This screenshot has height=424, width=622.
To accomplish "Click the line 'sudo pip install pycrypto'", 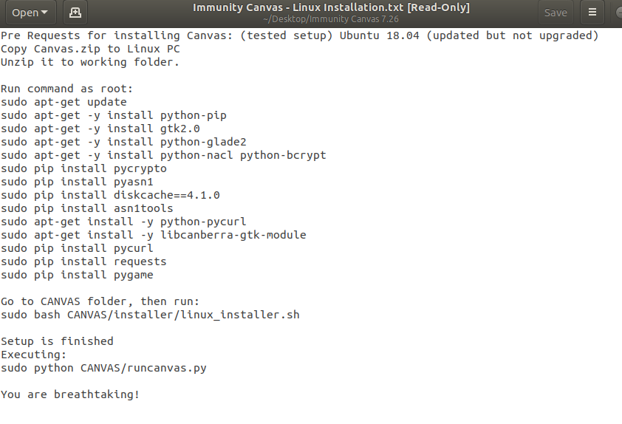I will tap(83, 168).
